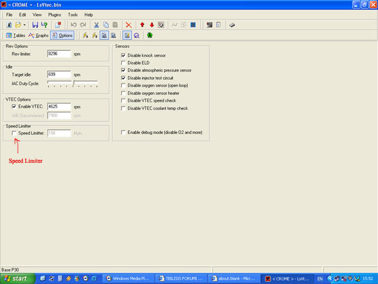Check the Speed Limiter checkbox
The image size is (378, 284).
click(x=14, y=133)
